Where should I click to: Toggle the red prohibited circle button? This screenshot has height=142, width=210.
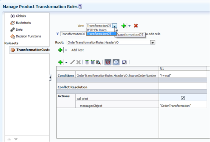point(108,62)
